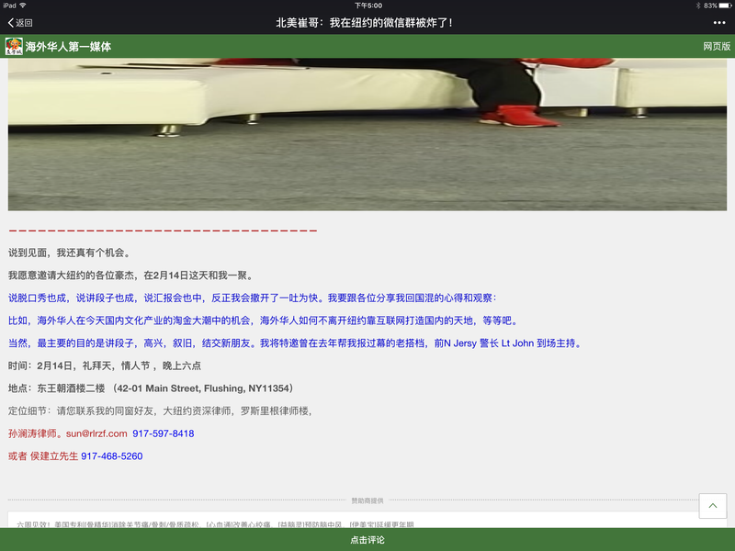
Task: Tap the back arrow labeled 返回
Action: (x=19, y=22)
